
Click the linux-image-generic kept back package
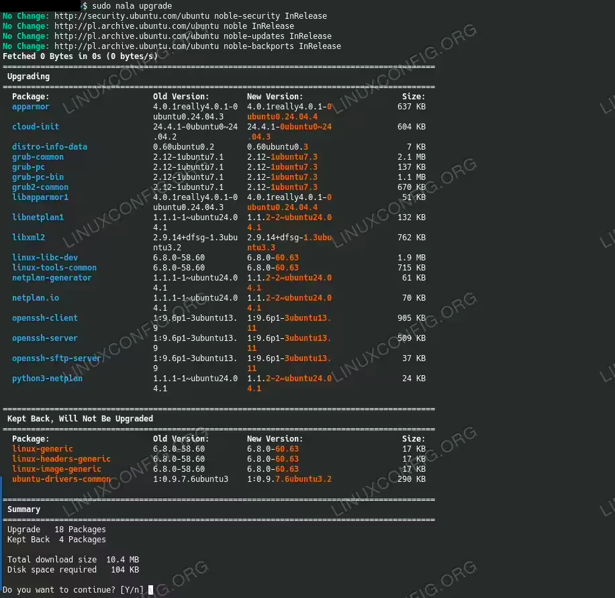click(56, 469)
